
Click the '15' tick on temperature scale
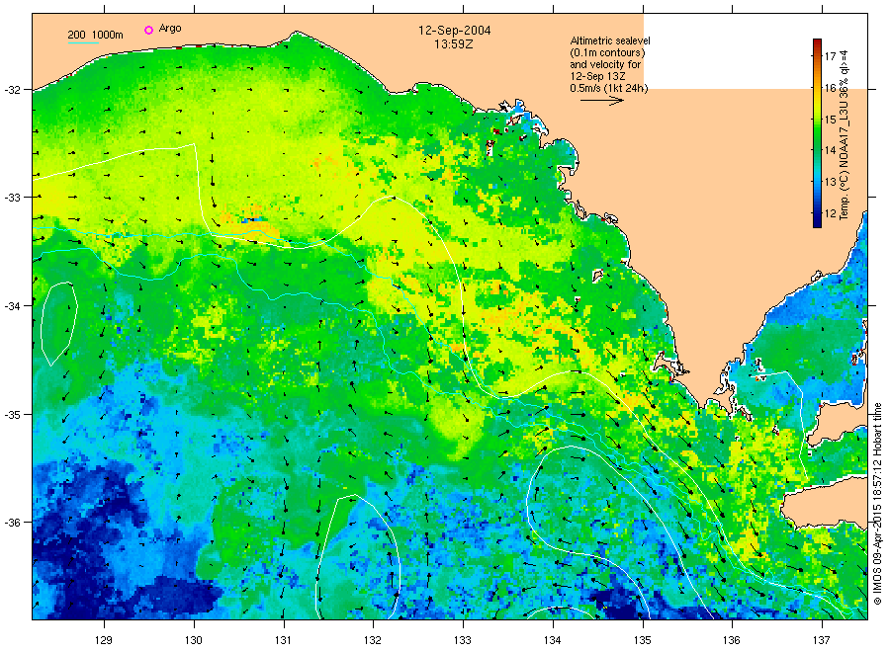coord(831,120)
